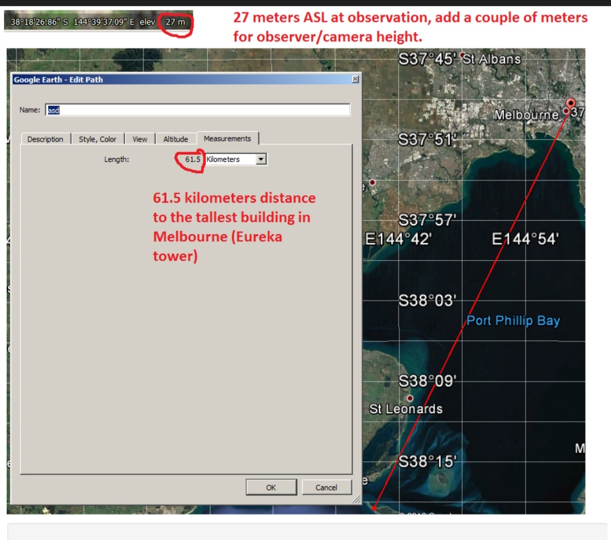Click the S37°51' latitude grid label

pos(427,140)
